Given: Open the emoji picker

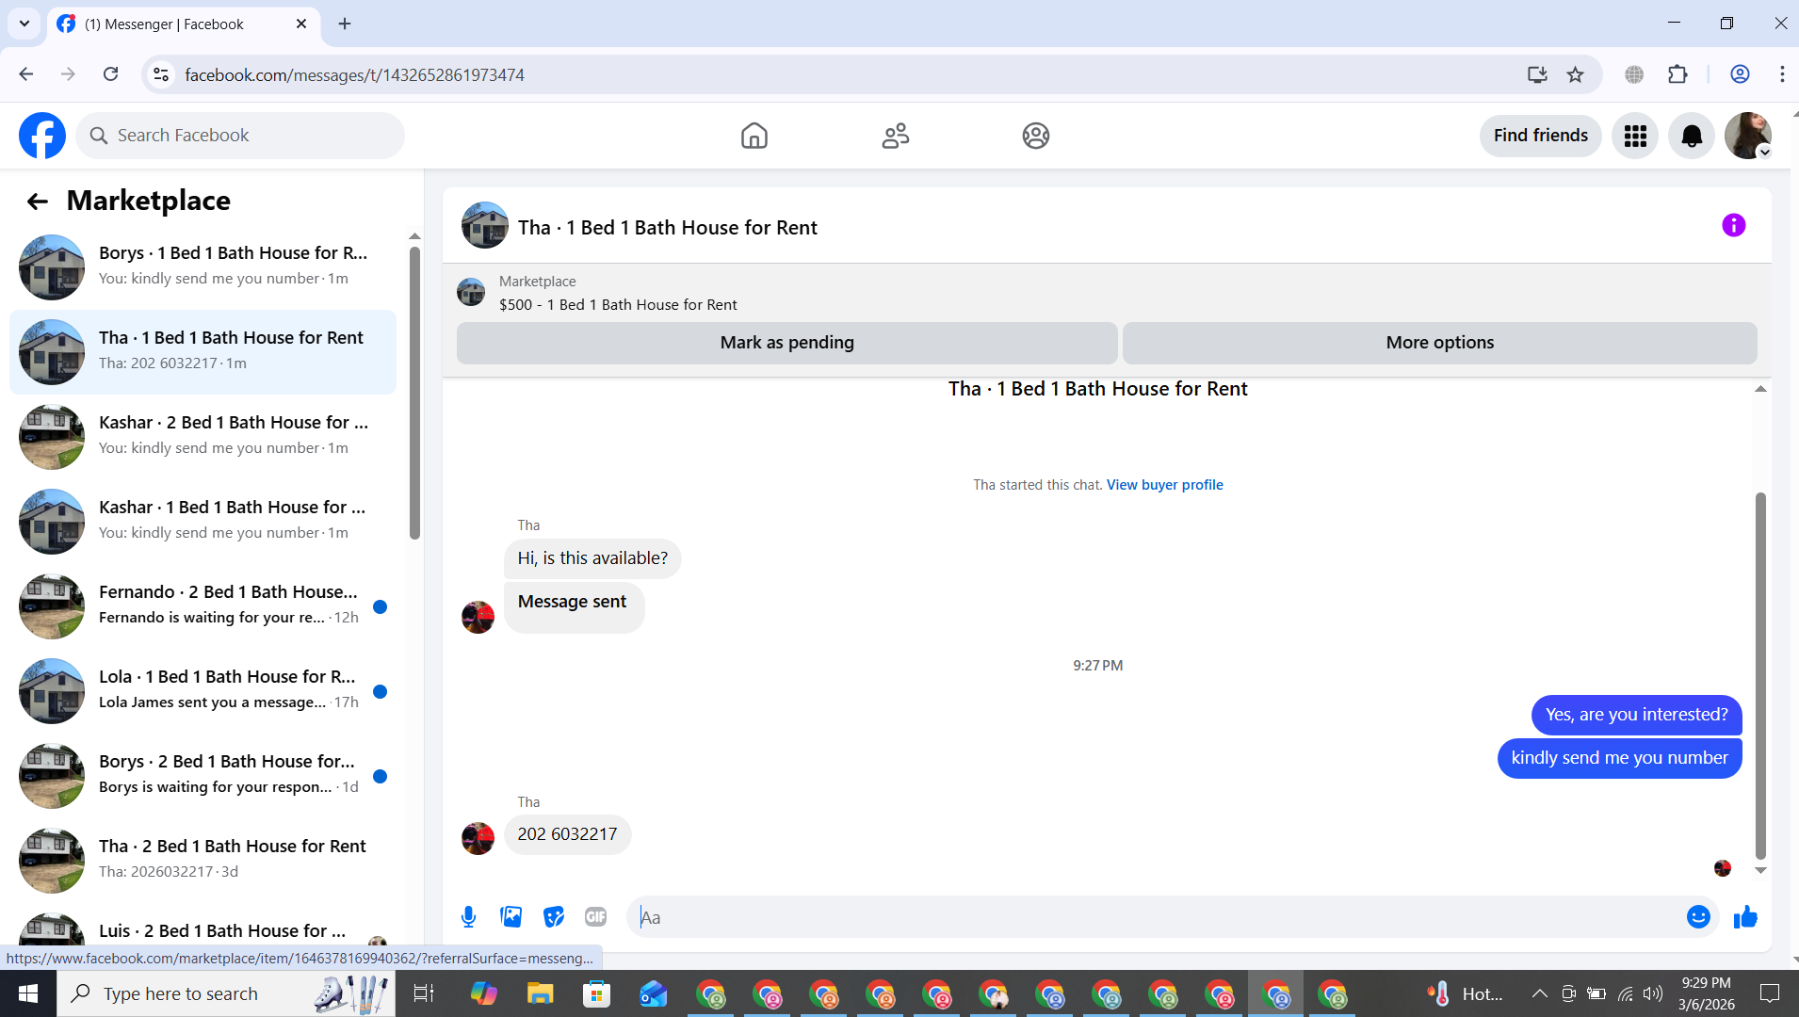Looking at the screenshot, I should [1698, 916].
